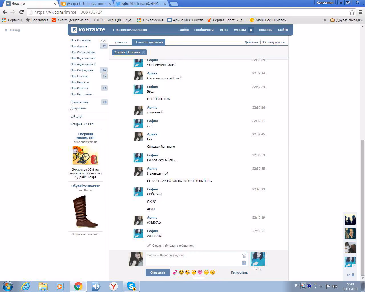Open the Константин Chrome profile button

pyautogui.click(x=325, y=2)
